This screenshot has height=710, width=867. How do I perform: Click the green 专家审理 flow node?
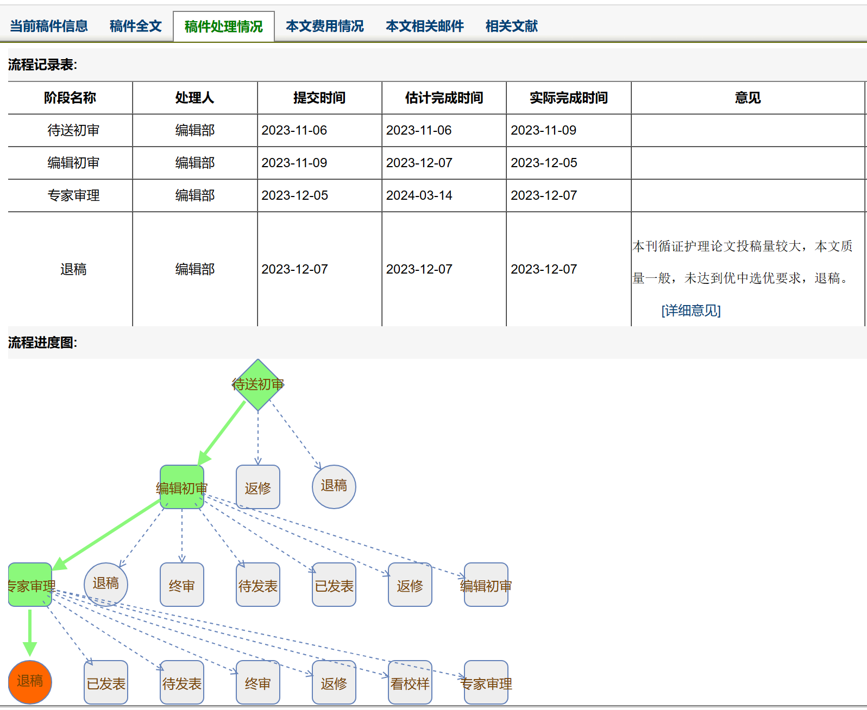(x=30, y=585)
